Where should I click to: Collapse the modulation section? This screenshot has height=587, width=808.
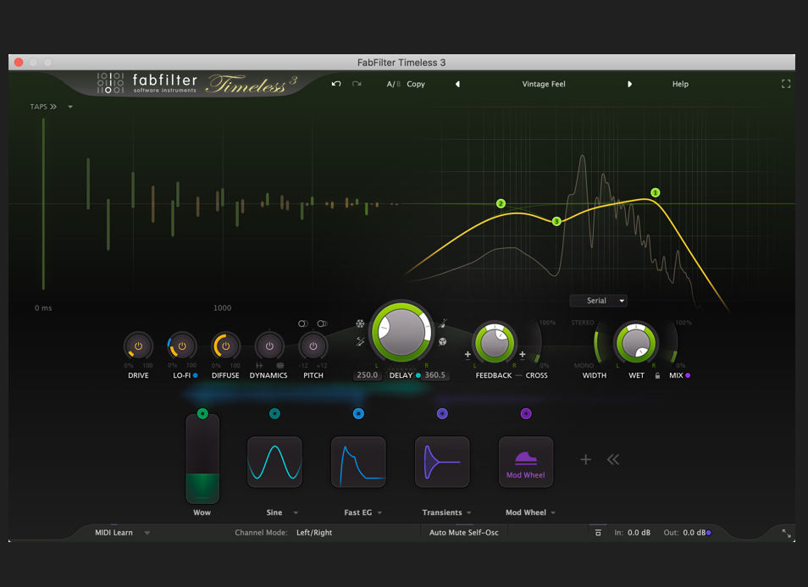click(612, 459)
